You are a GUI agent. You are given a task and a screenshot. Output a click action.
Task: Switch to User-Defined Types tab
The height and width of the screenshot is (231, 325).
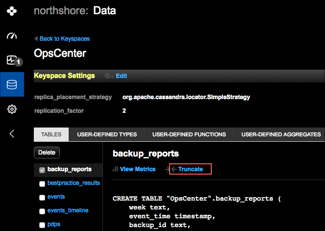click(x=107, y=134)
